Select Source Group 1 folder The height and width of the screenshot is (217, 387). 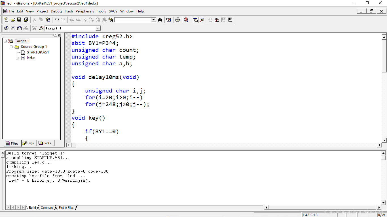(x=34, y=47)
